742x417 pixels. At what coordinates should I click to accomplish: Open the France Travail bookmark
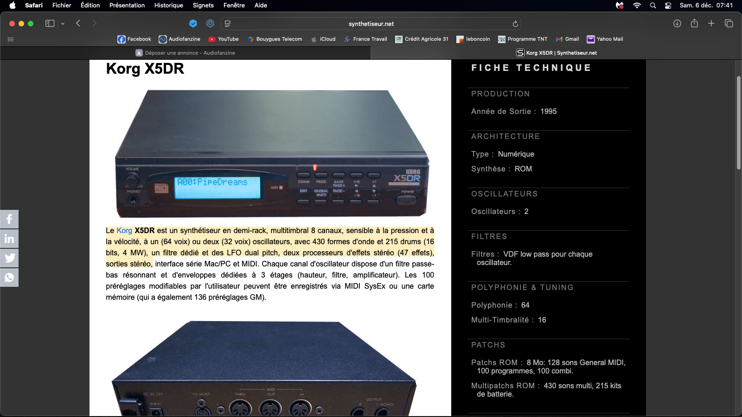point(365,39)
